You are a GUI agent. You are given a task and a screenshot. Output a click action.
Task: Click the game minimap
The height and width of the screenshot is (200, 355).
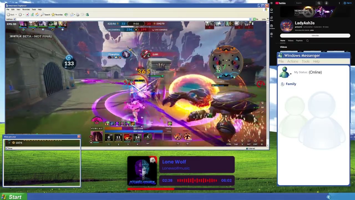pyautogui.click(x=226, y=63)
